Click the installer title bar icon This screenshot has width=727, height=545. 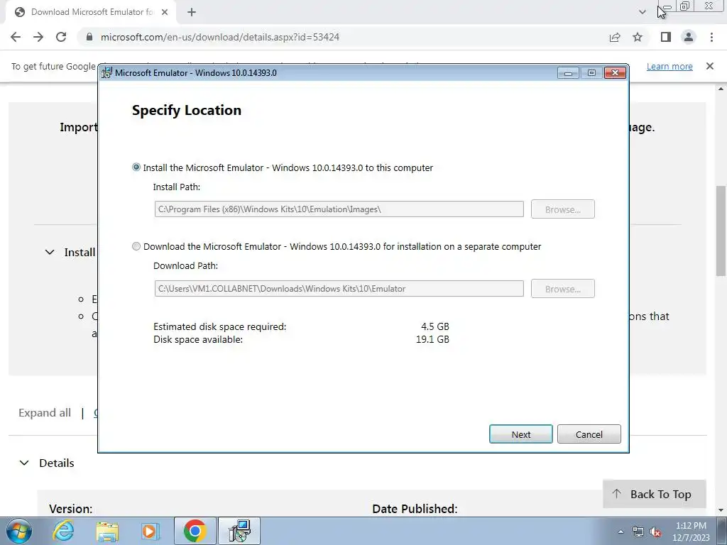click(x=107, y=73)
